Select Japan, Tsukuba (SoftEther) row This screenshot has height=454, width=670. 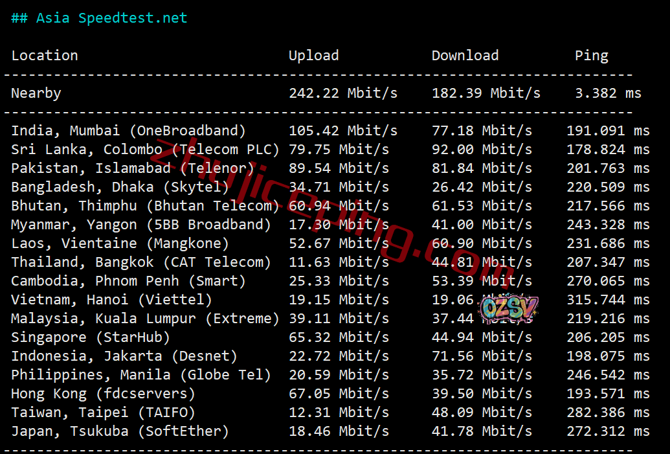(330, 431)
